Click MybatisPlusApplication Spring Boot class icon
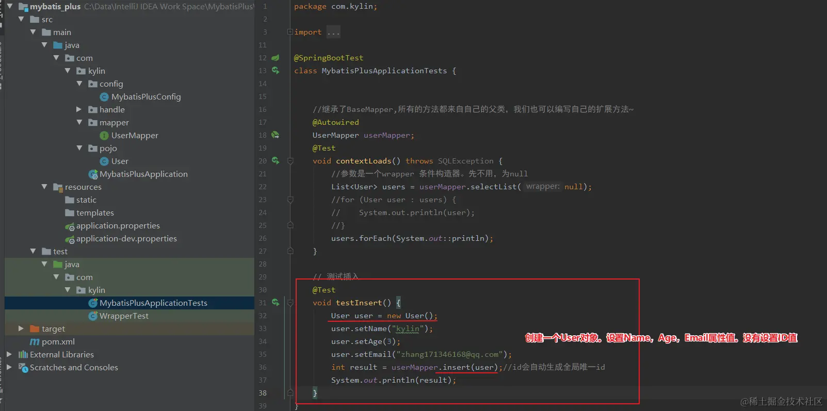This screenshot has height=411, width=827. click(x=93, y=174)
